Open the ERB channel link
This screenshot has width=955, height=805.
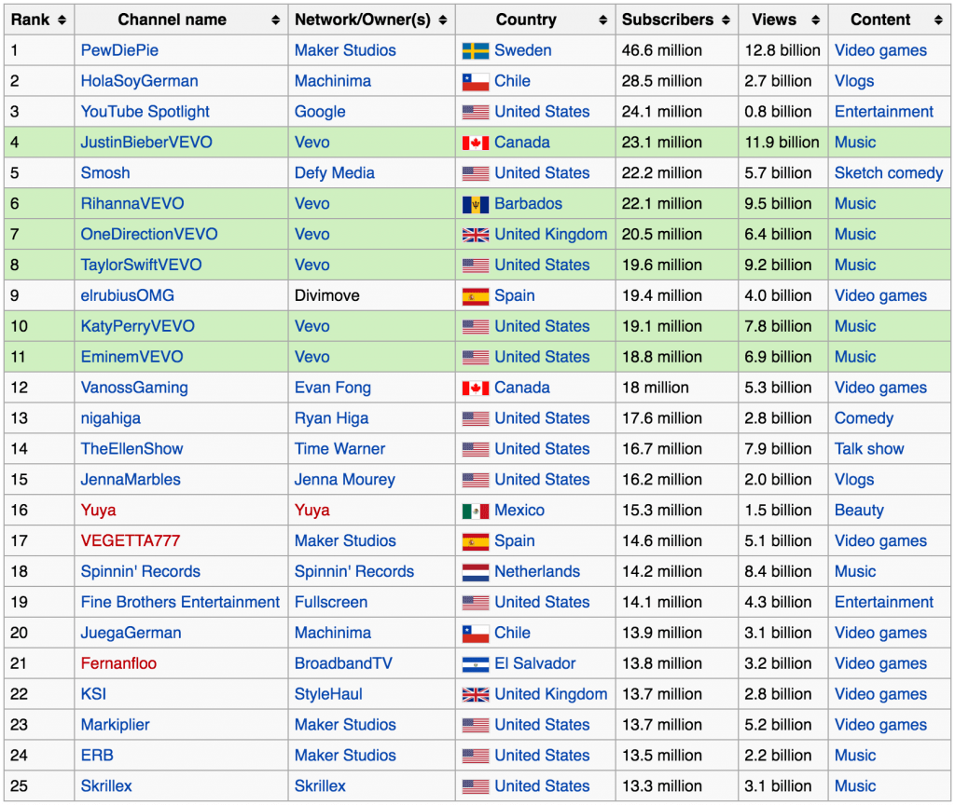click(97, 756)
